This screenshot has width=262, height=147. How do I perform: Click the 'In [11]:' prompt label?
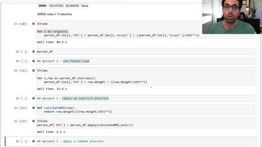(21, 71)
